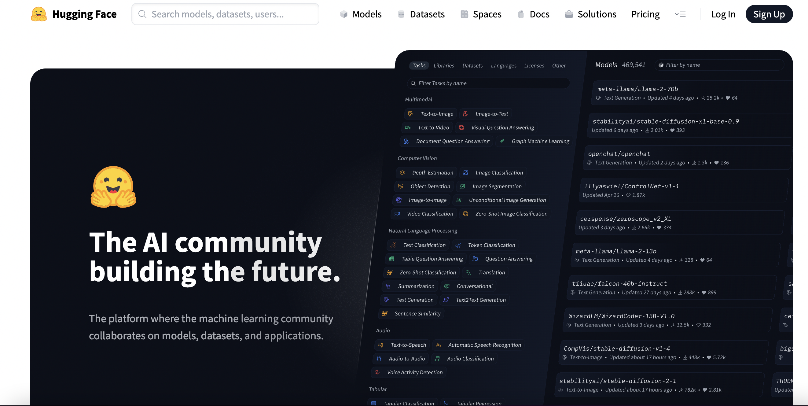
Task: Open CompVis/stable-diffusion-v1-4 model card
Action: 664,352
